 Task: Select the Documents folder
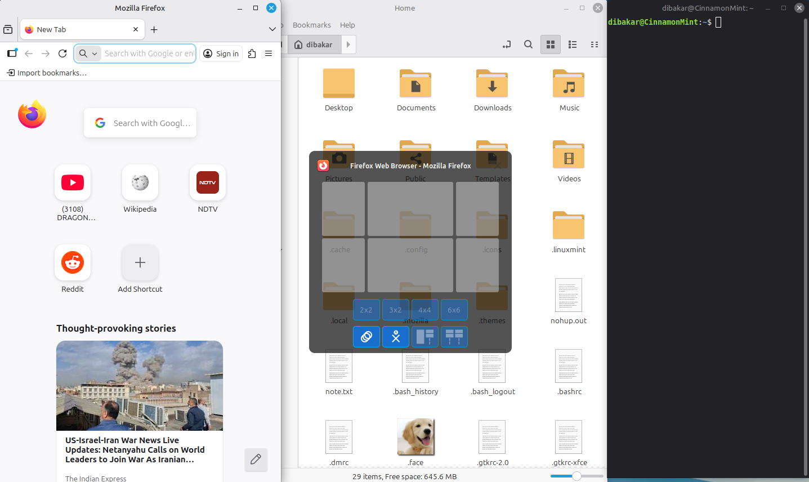416,90
